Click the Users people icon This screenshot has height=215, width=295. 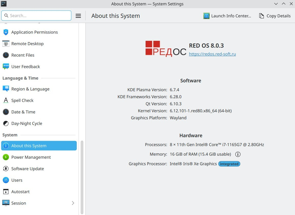[x=6, y=180]
